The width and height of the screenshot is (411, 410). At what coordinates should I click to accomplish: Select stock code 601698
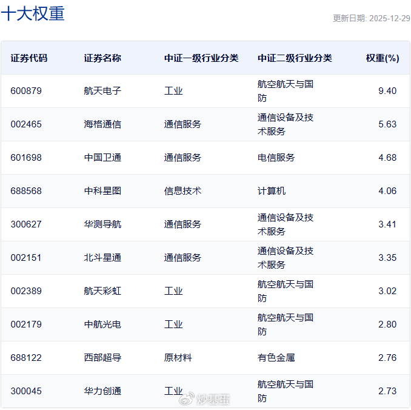click(26, 158)
